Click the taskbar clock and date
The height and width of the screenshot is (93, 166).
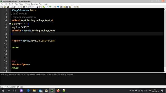click(156, 91)
